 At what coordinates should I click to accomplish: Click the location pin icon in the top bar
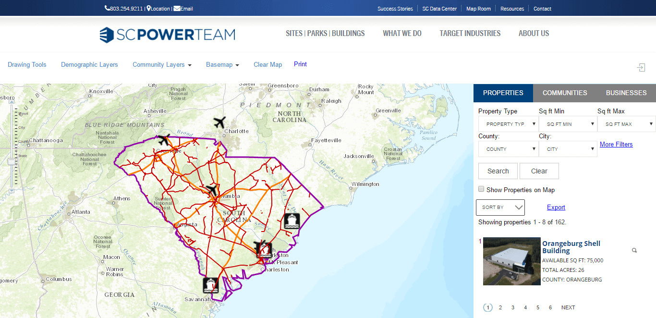(x=149, y=9)
